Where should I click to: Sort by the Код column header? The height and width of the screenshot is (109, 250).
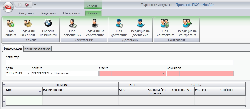pos(24,91)
